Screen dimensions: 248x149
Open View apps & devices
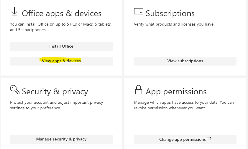click(61, 61)
